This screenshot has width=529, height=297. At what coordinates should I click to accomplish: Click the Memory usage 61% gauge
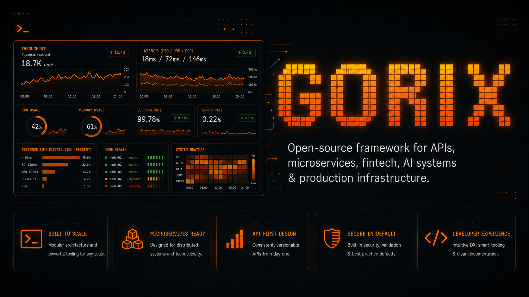tap(91, 126)
